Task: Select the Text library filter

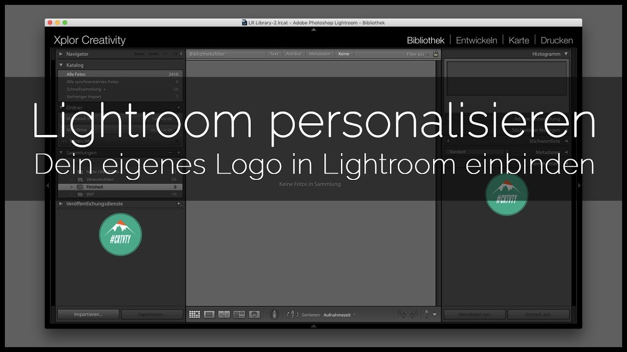Action: pyautogui.click(x=274, y=54)
